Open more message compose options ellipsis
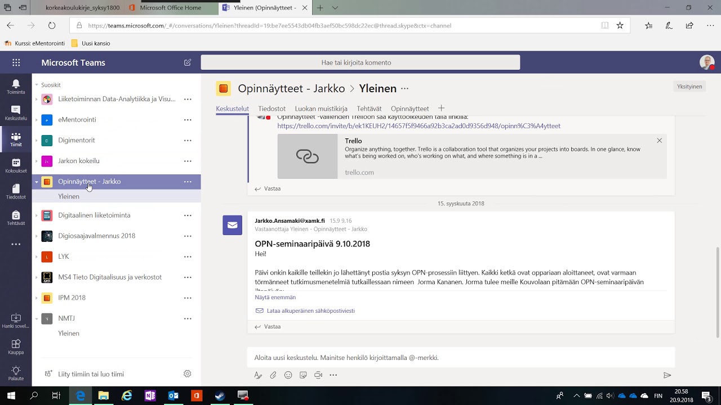 tap(333, 375)
